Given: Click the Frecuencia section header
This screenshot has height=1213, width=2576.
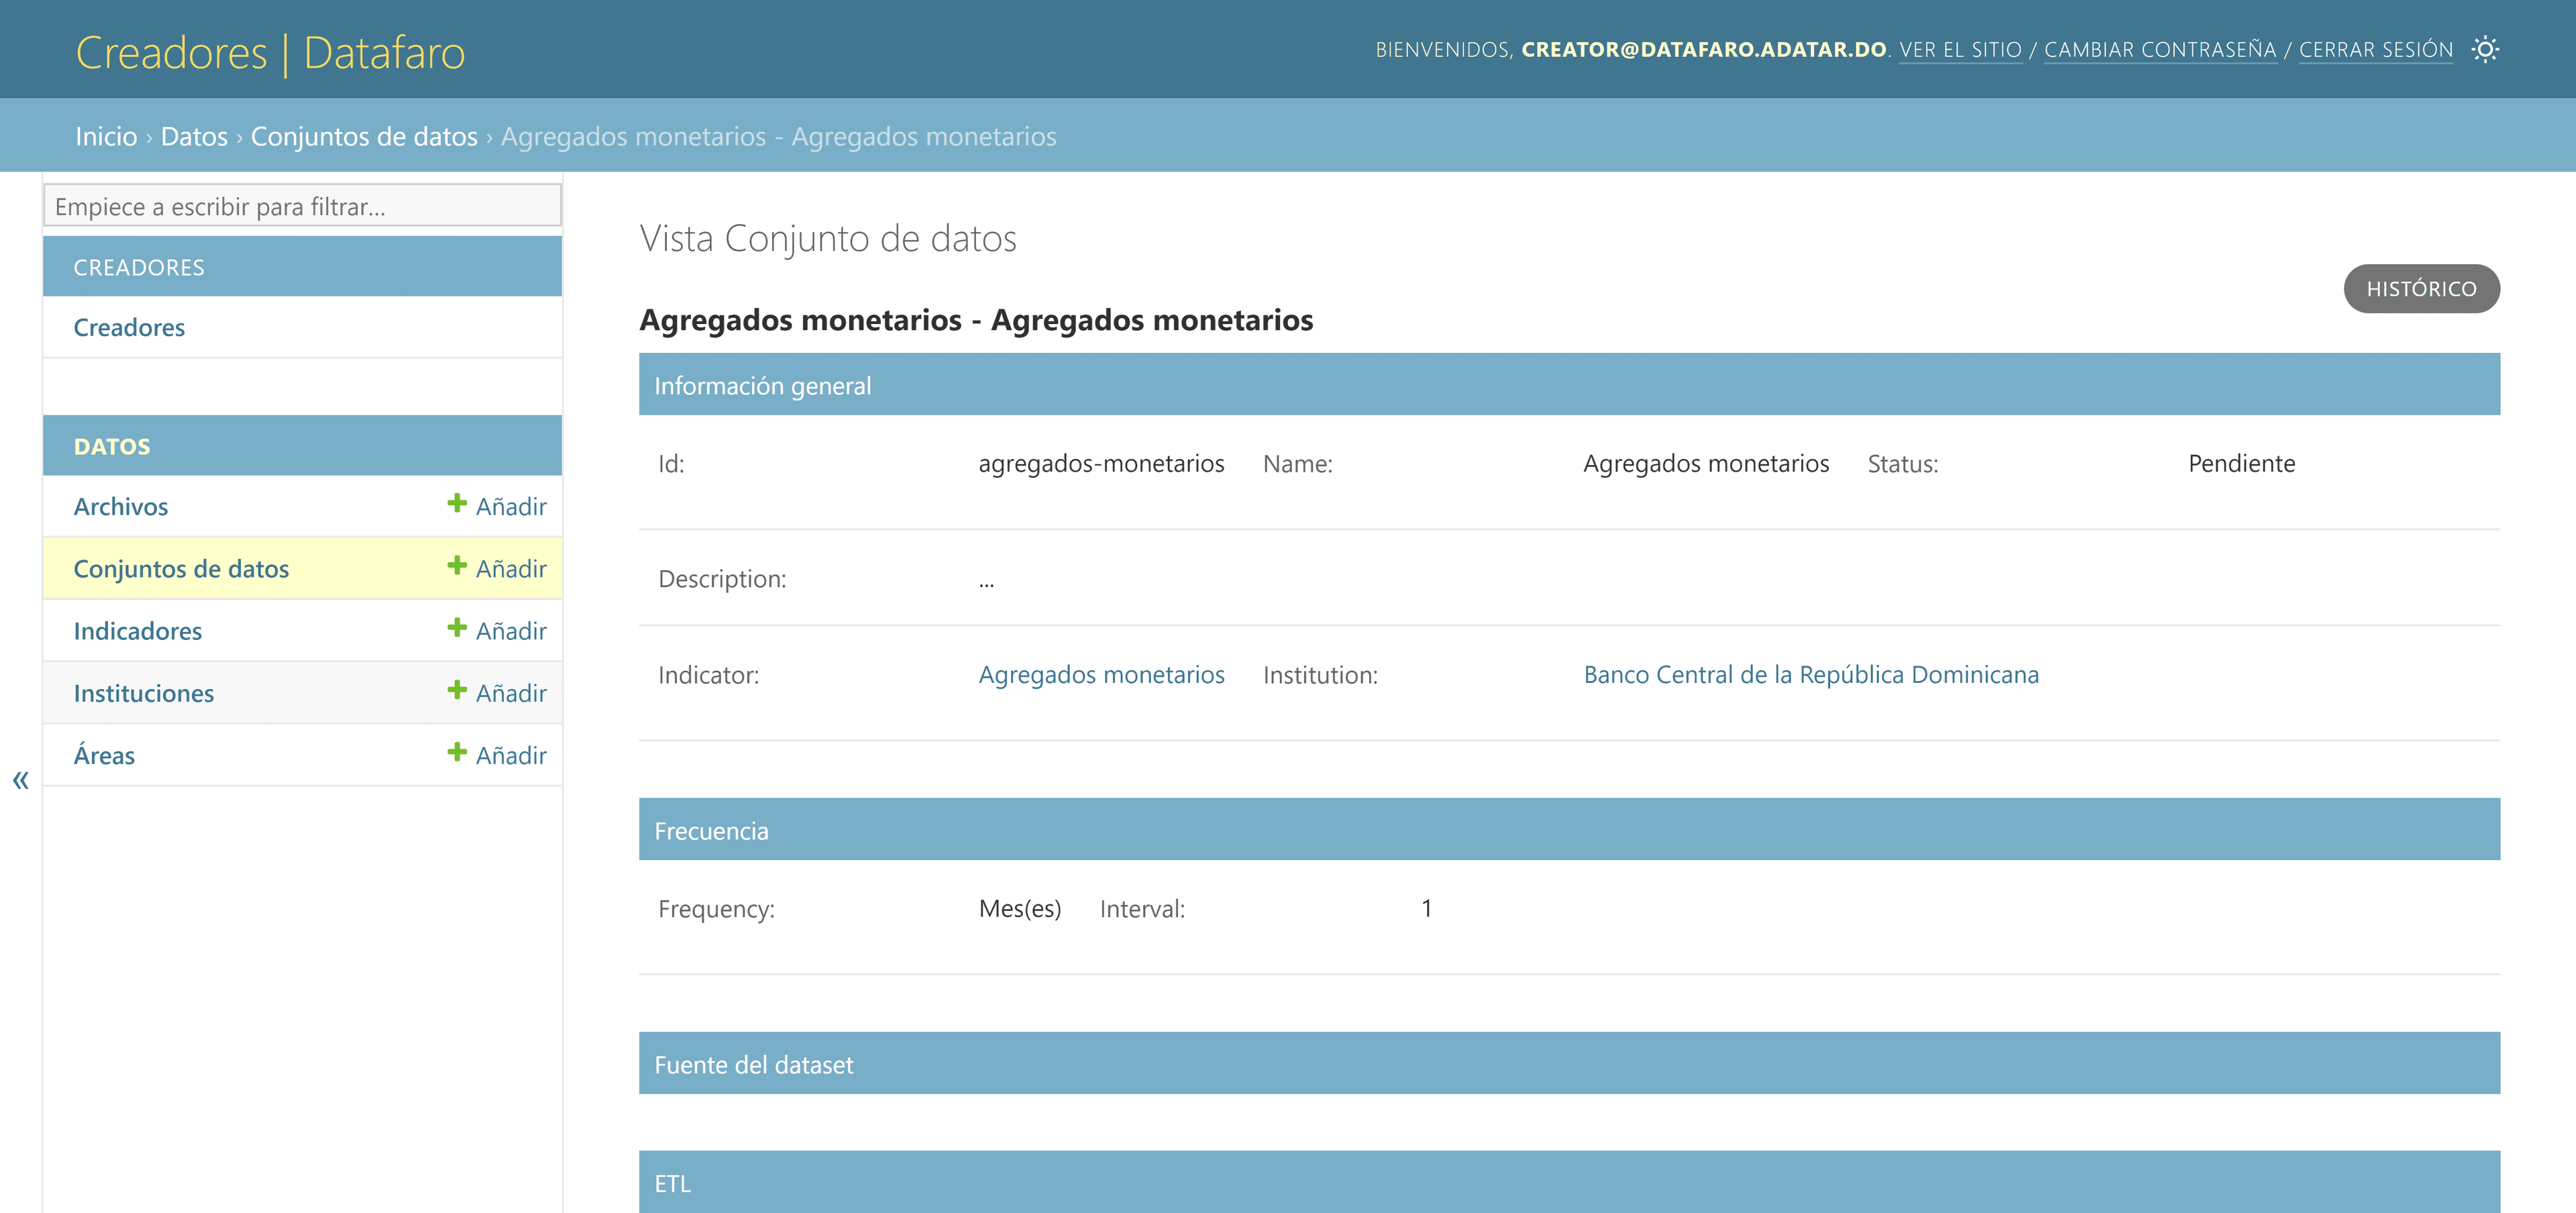Looking at the screenshot, I should [x=1569, y=830].
